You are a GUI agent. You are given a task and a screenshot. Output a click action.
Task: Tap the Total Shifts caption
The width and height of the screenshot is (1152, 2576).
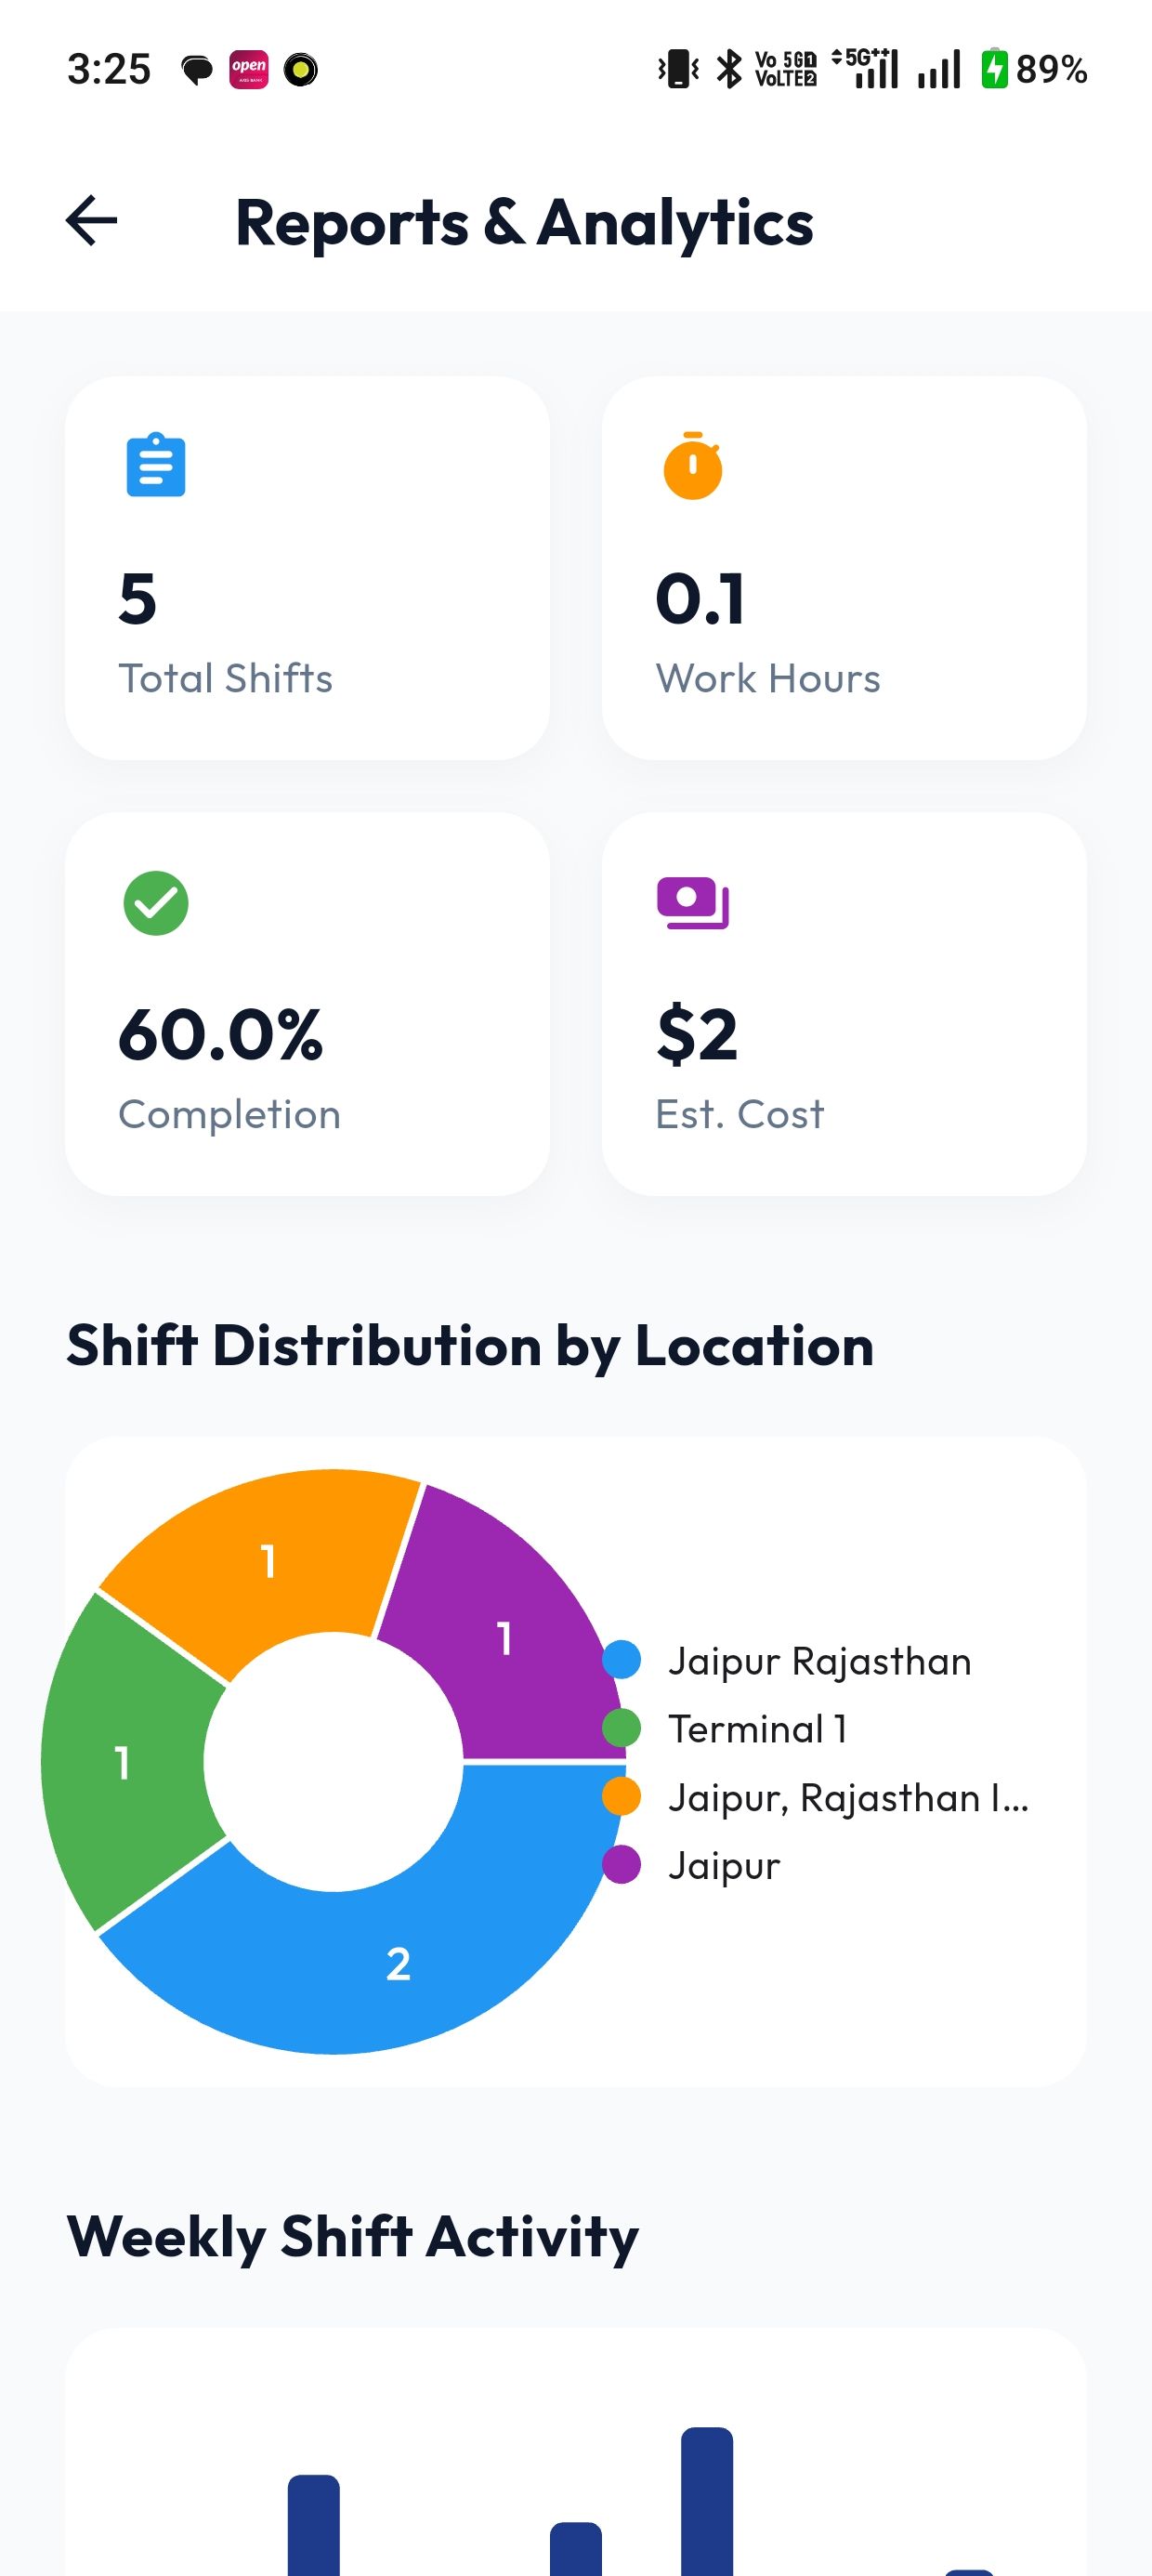[x=226, y=678]
